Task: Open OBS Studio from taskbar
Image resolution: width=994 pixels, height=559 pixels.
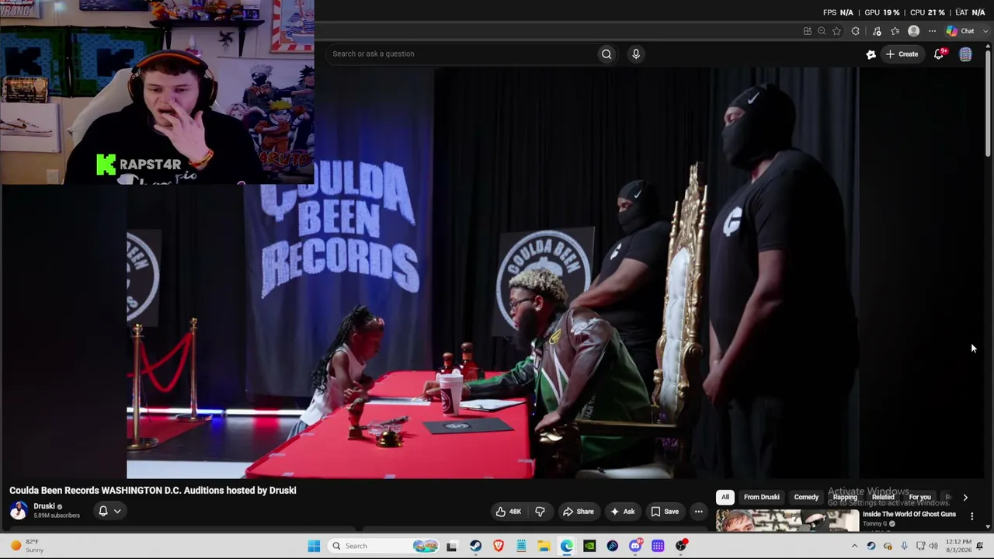Action: click(x=681, y=546)
